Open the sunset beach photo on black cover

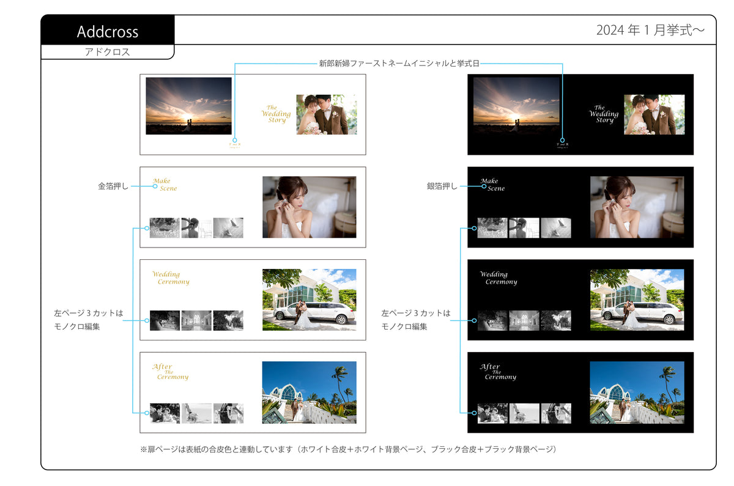coord(516,105)
